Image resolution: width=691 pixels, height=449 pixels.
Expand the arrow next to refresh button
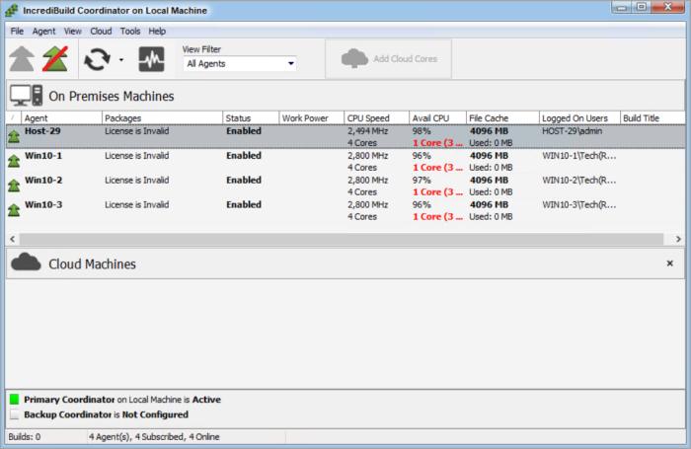point(120,60)
